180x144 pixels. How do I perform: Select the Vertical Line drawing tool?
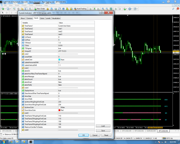click(12, 13)
